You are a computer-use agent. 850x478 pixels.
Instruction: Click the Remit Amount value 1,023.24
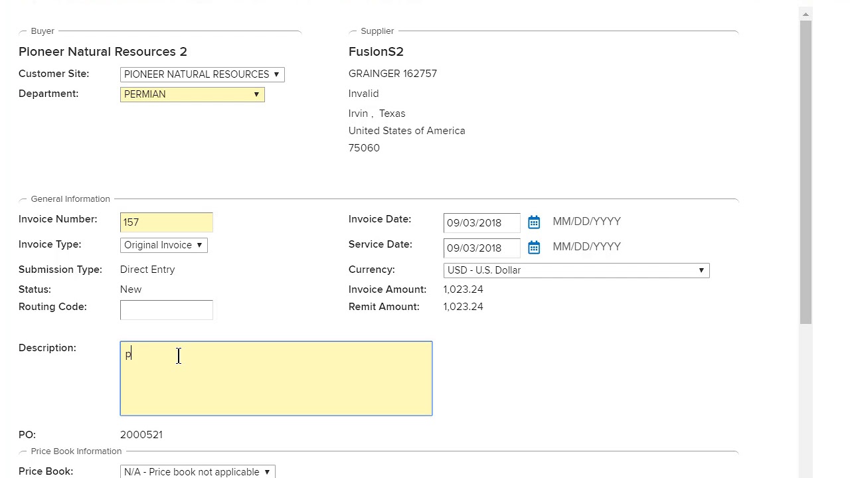[x=464, y=307]
